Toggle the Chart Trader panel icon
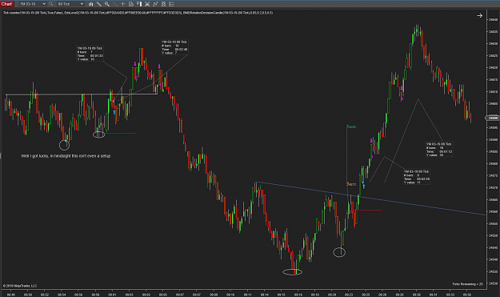 point(139,4)
